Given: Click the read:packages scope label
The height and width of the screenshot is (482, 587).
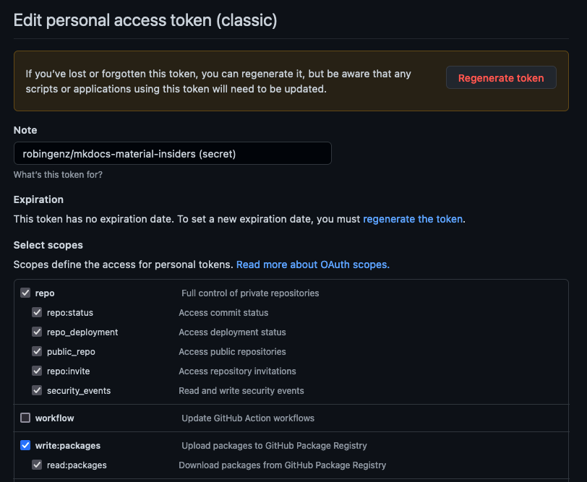Looking at the screenshot, I should (x=77, y=465).
